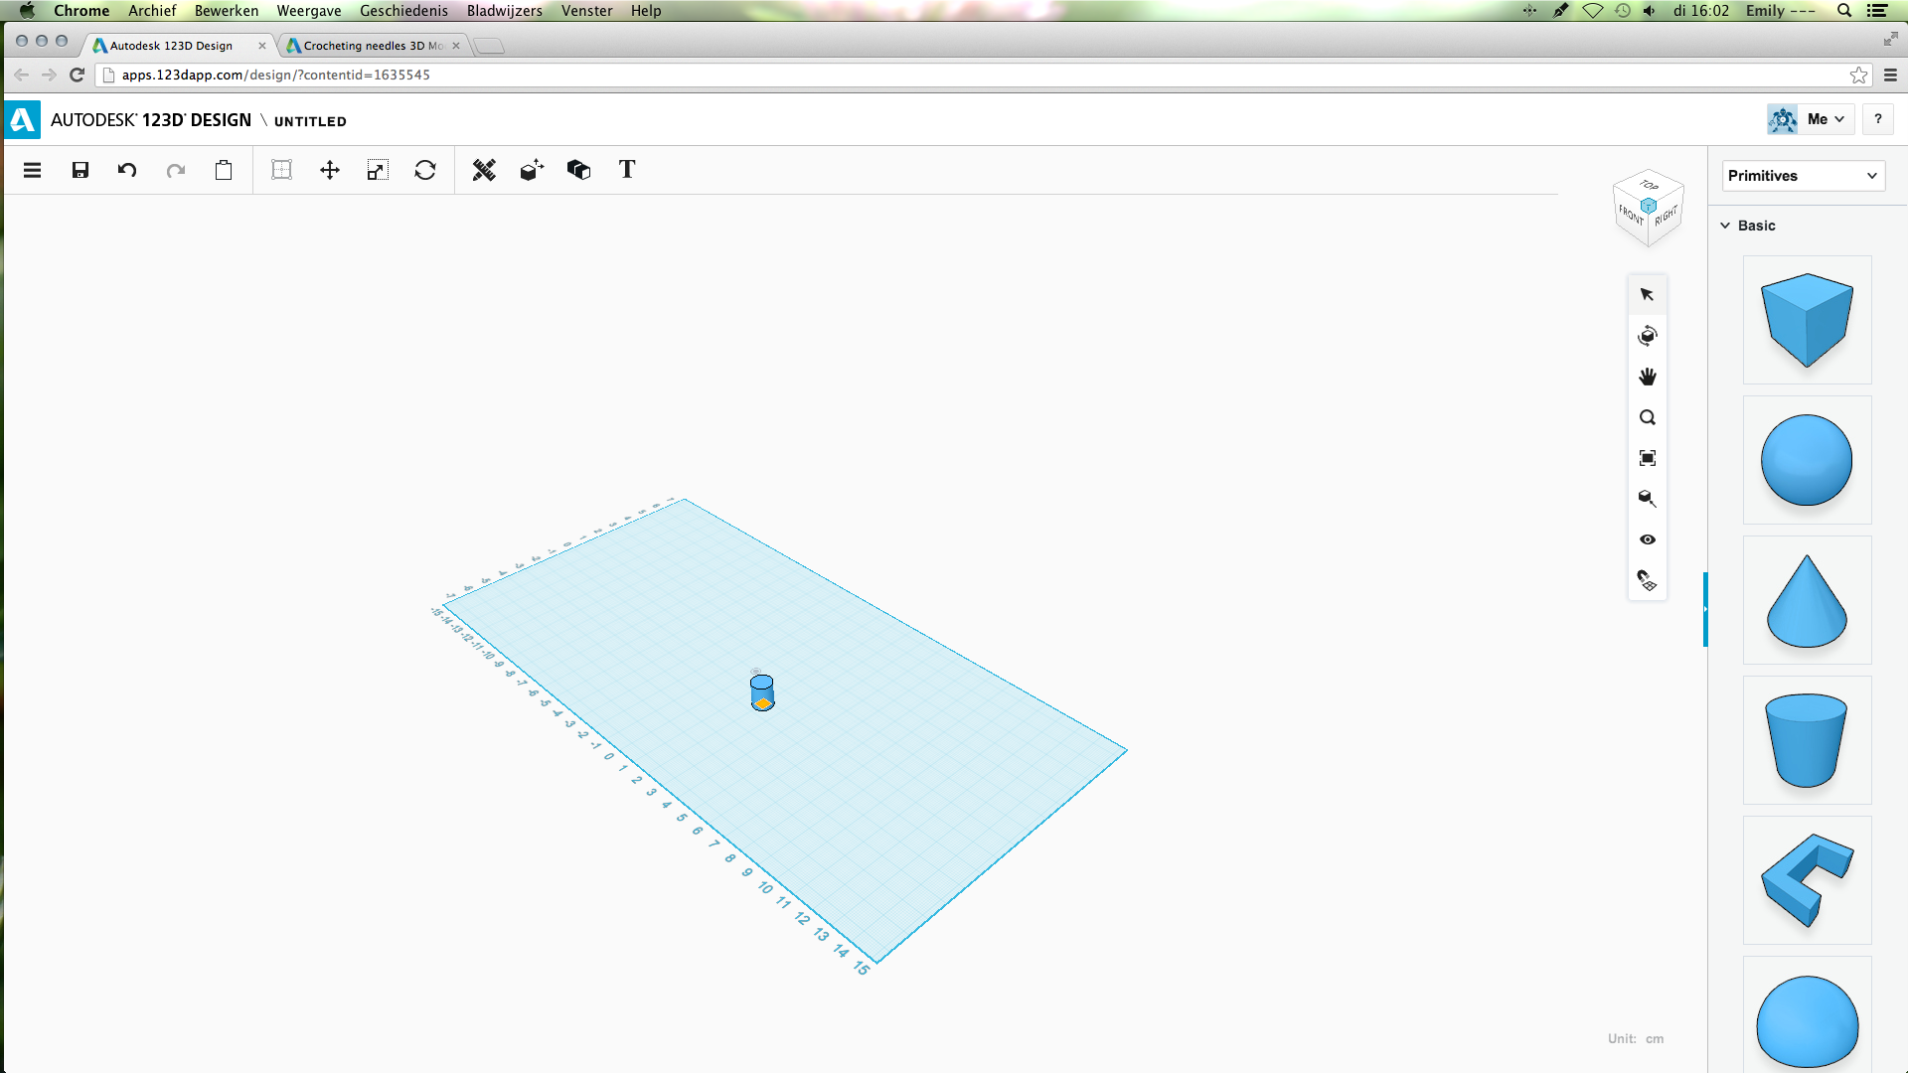Open the hamburger menu
The height and width of the screenshot is (1073, 1908).
(x=32, y=170)
